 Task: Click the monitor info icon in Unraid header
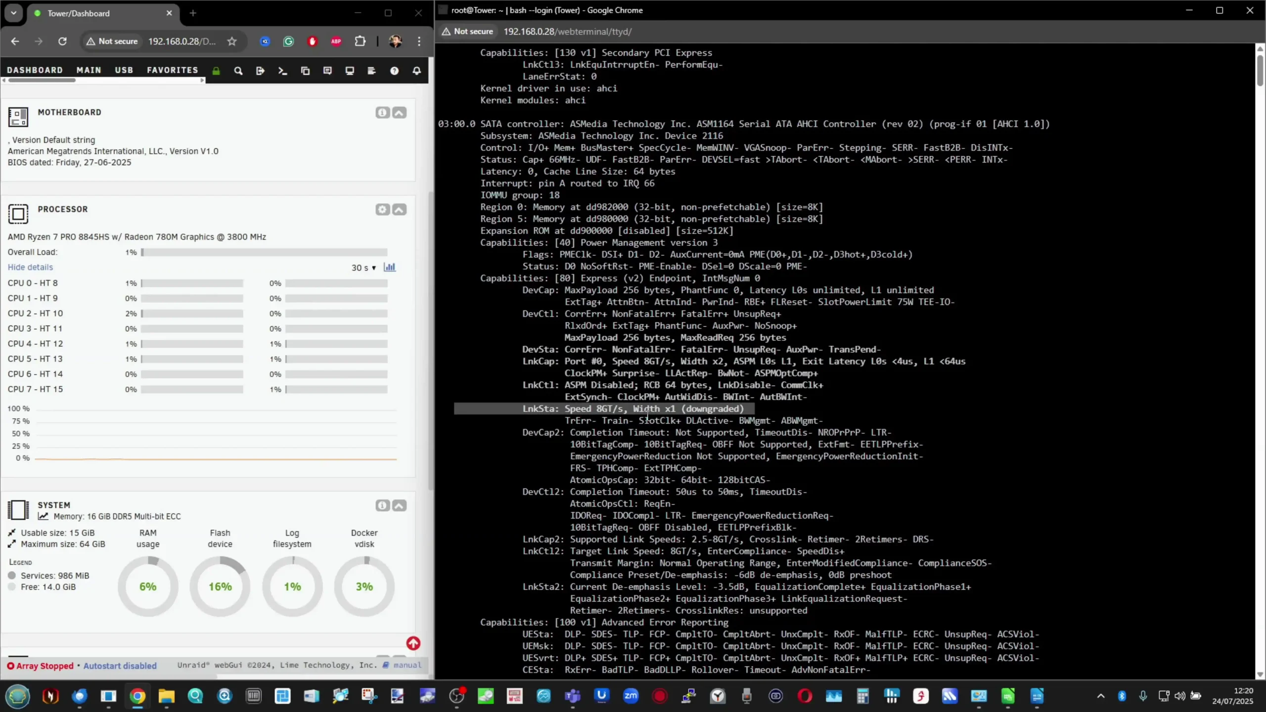[350, 71]
